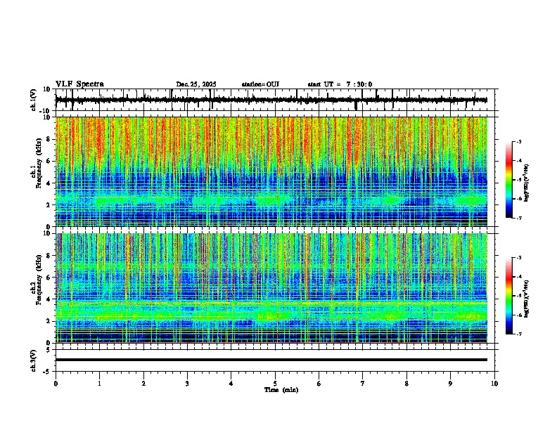Click the "-7" label on upper colorbar

519,218
